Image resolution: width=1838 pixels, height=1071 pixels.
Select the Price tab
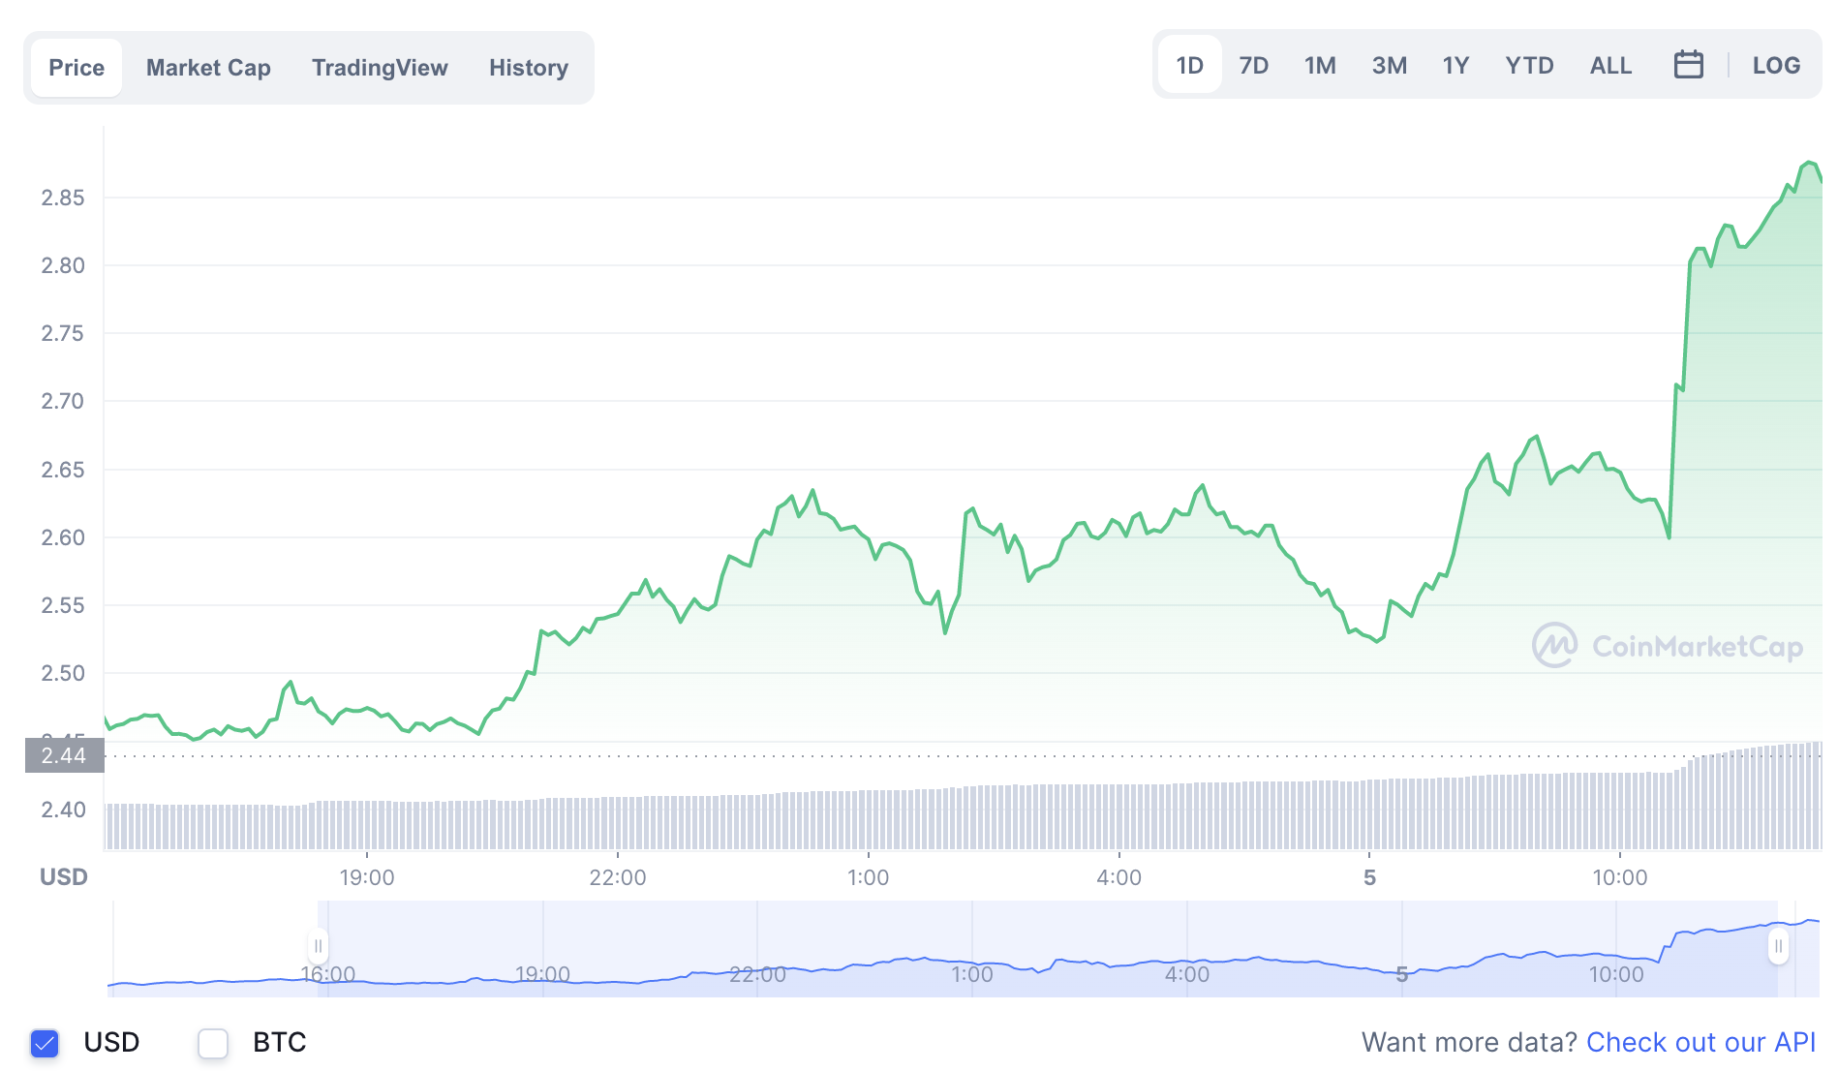coord(77,67)
